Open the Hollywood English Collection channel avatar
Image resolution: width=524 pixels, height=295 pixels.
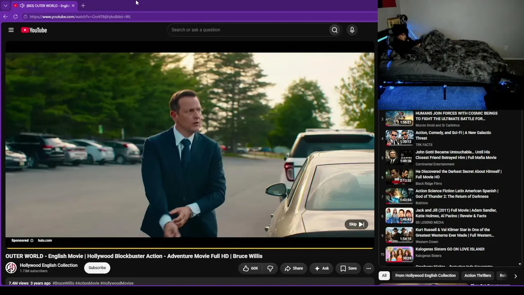coord(11,268)
